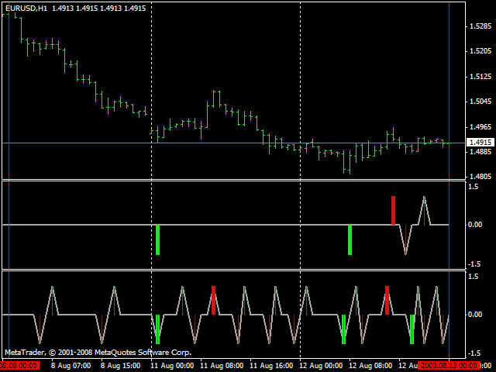Click price label 1.5125 on the scale
Viewport: 496px width, 372px height.
[480, 77]
